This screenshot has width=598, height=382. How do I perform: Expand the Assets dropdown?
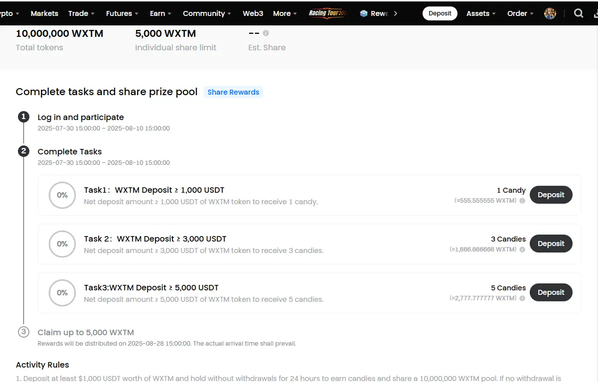click(x=481, y=13)
